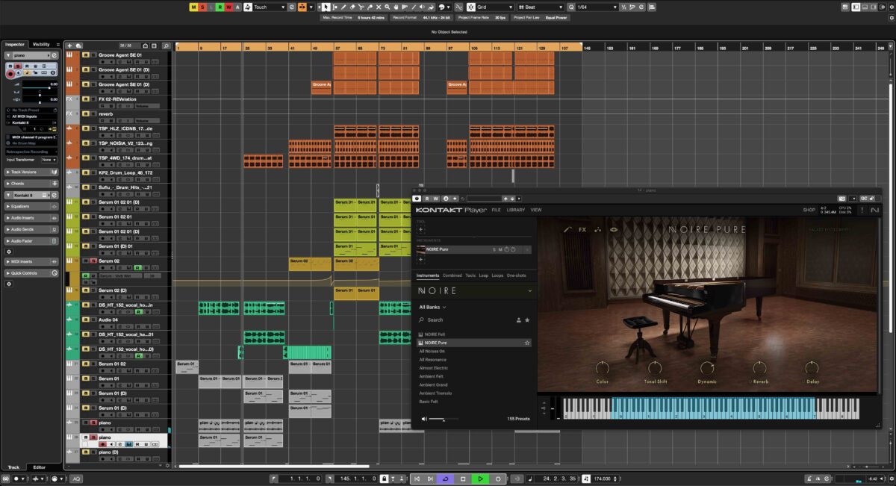
Task: Open the track list search magnifier
Action: pyautogui.click(x=166, y=46)
